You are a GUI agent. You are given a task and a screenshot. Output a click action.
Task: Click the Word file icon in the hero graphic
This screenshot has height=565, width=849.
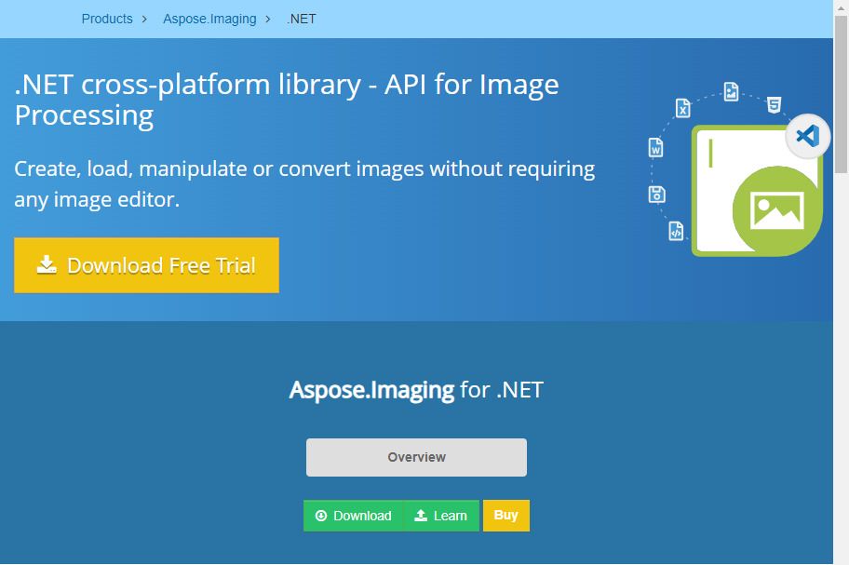click(x=655, y=147)
